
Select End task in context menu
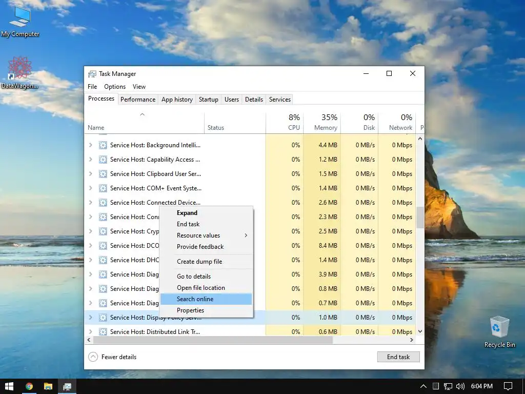[206, 224]
